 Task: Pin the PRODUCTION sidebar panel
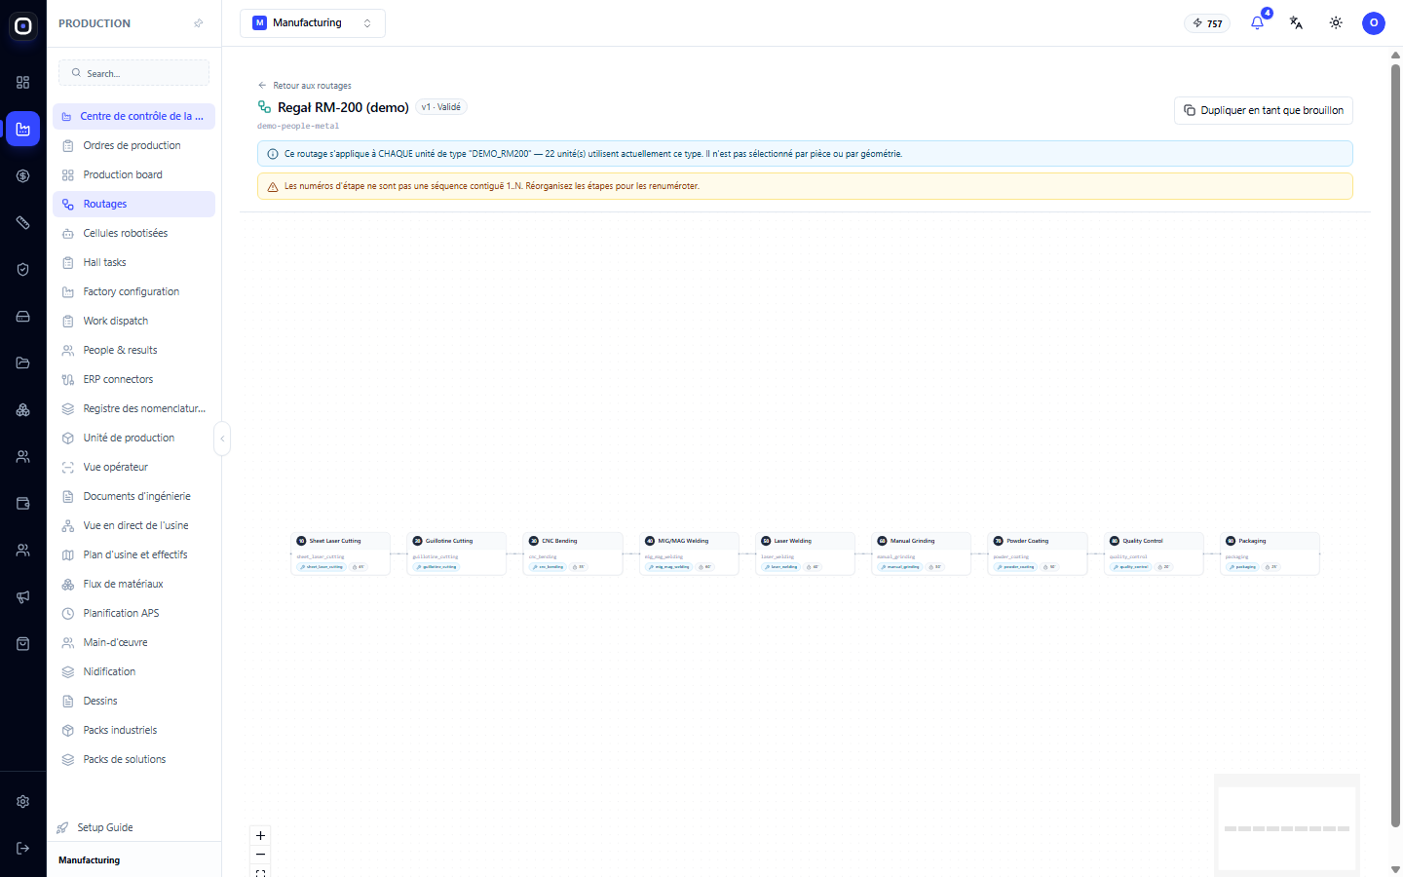[199, 23]
